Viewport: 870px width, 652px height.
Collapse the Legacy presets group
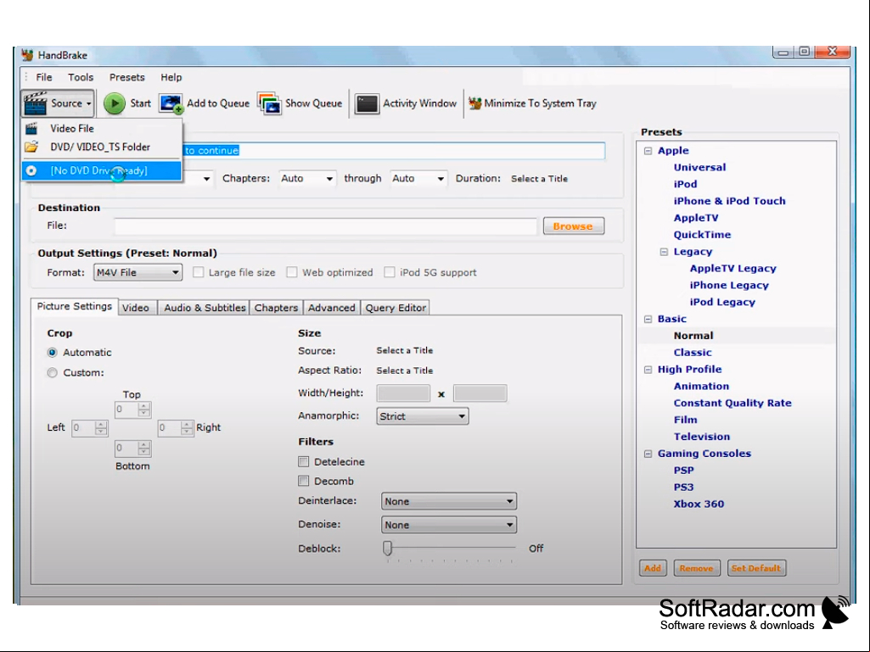664,252
